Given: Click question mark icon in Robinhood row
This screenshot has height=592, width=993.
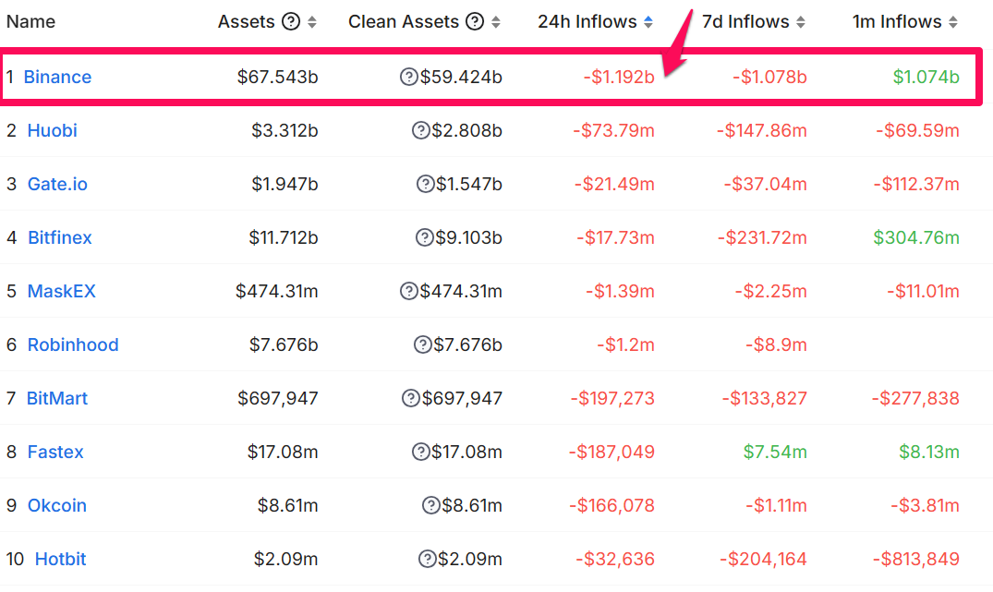Looking at the screenshot, I should [x=422, y=344].
